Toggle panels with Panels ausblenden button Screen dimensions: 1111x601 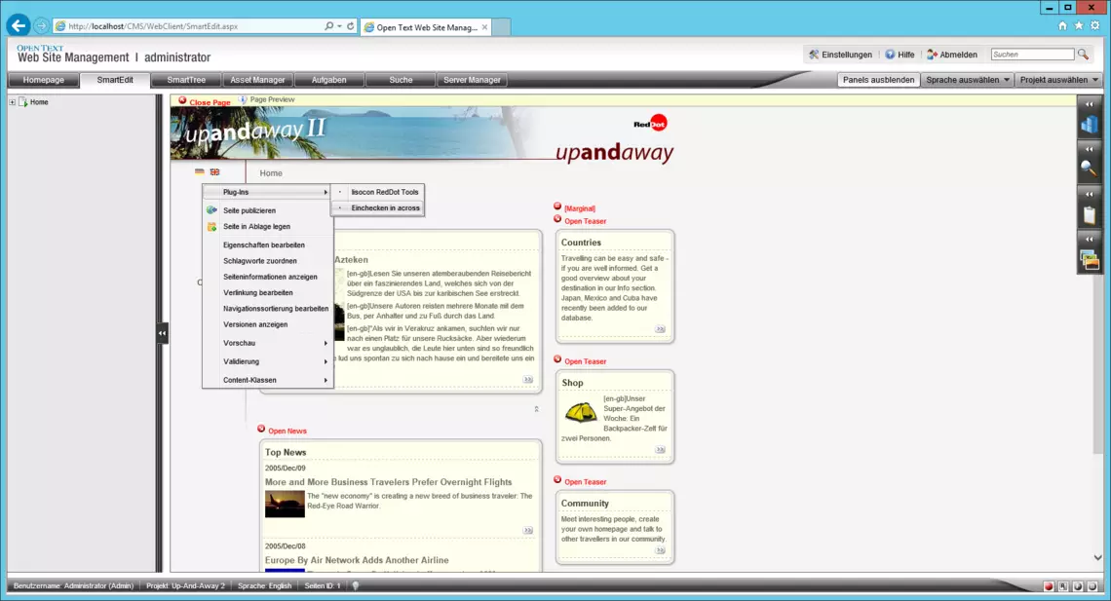[x=878, y=80]
